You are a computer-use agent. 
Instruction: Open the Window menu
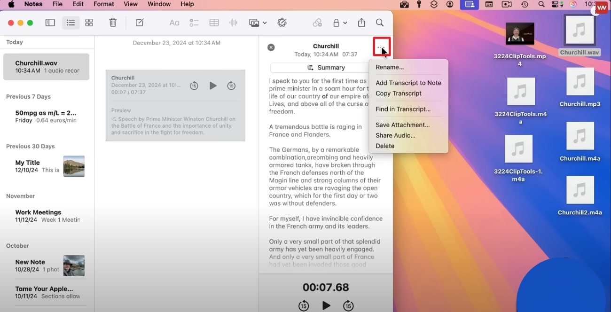coord(159,4)
